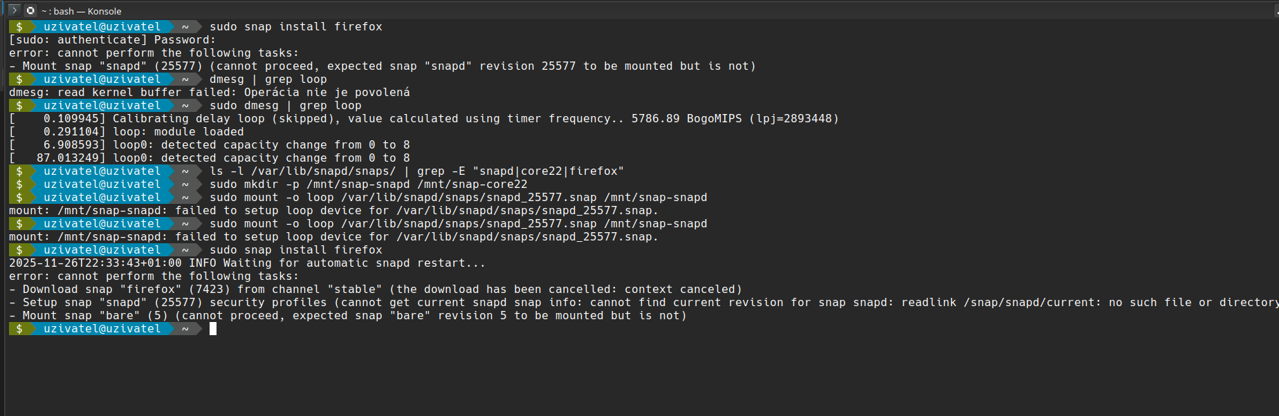Screen dimensions: 1279x416
Task: Click the 'sudo dmesg | grep loop' command
Action: (285, 106)
